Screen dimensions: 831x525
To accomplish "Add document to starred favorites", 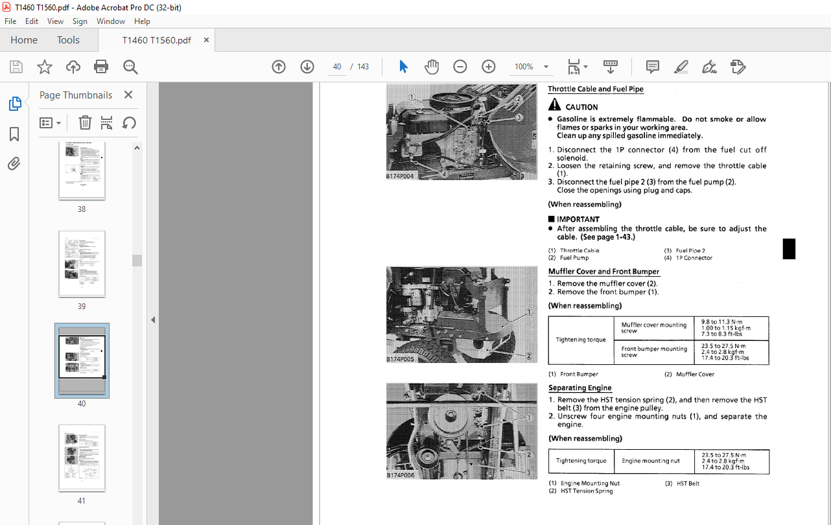I will tap(45, 67).
